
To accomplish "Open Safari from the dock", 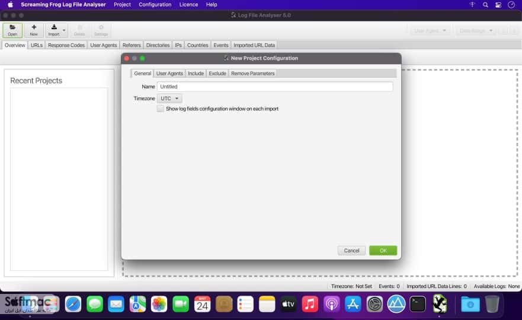I will [73, 304].
